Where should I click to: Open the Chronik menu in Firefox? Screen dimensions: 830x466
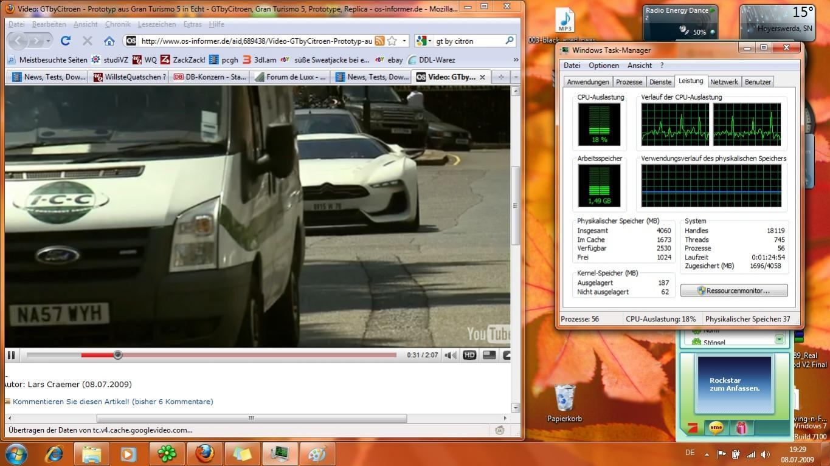tap(118, 24)
